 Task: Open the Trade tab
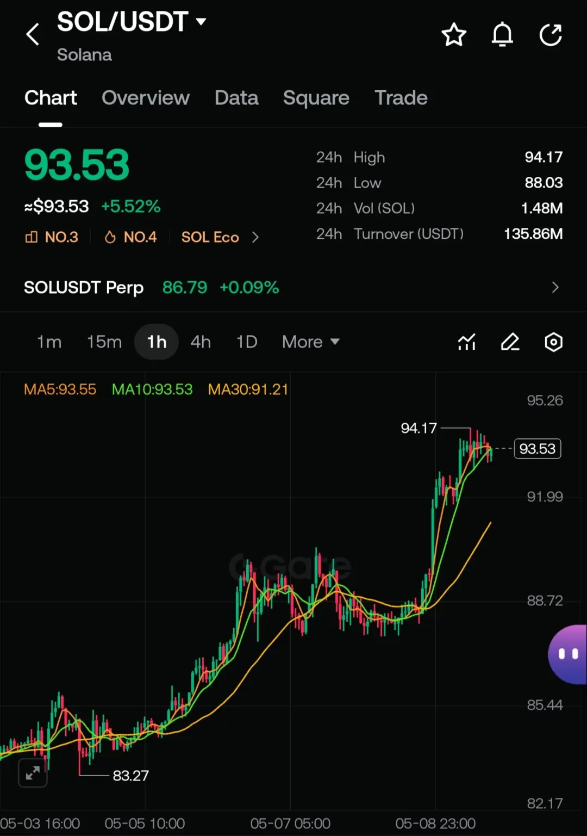click(x=401, y=98)
